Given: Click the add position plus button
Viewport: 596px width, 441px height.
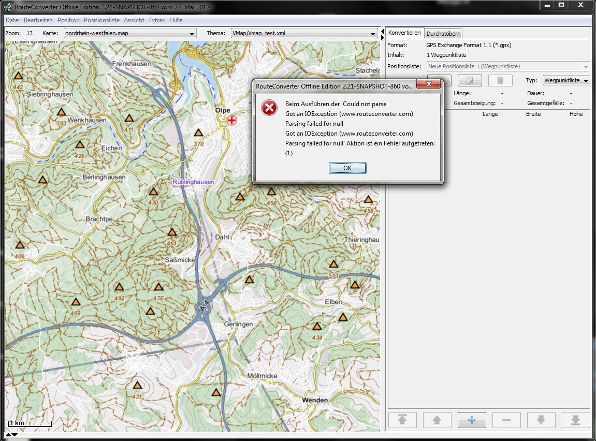Looking at the screenshot, I should 471,420.
